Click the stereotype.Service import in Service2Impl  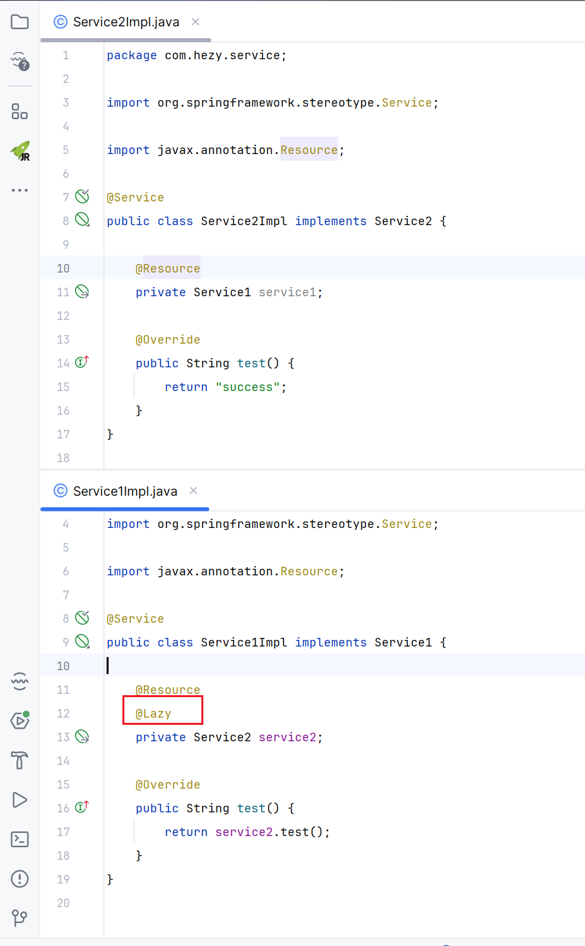272,103
